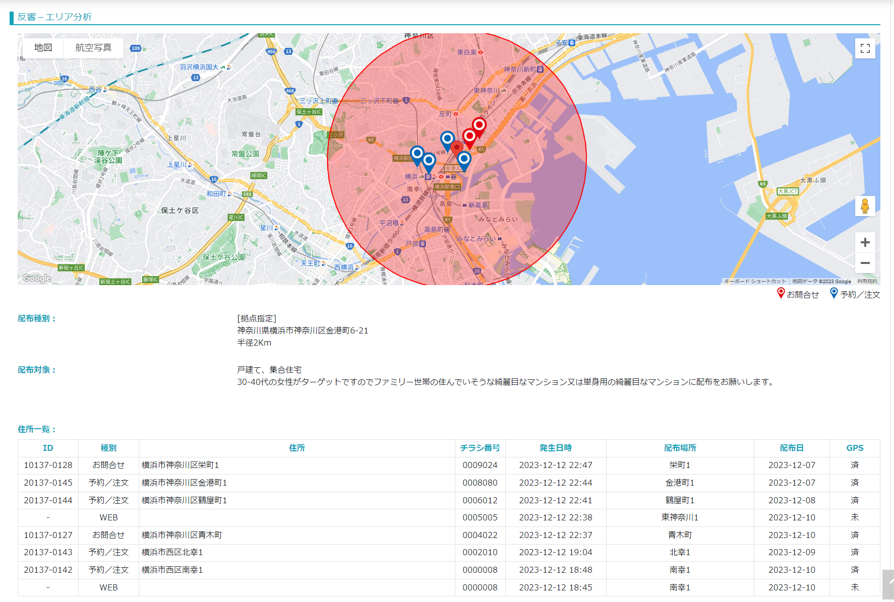Select ID 20137-0144 in the table
The image size is (894, 602).
point(48,501)
